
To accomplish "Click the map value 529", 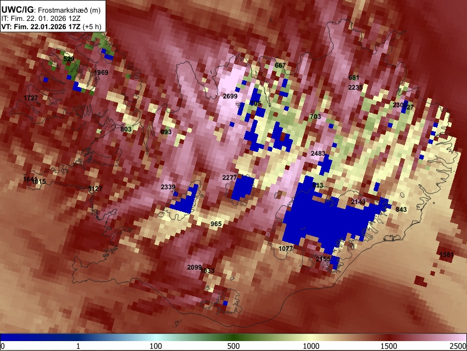I will (69, 59).
